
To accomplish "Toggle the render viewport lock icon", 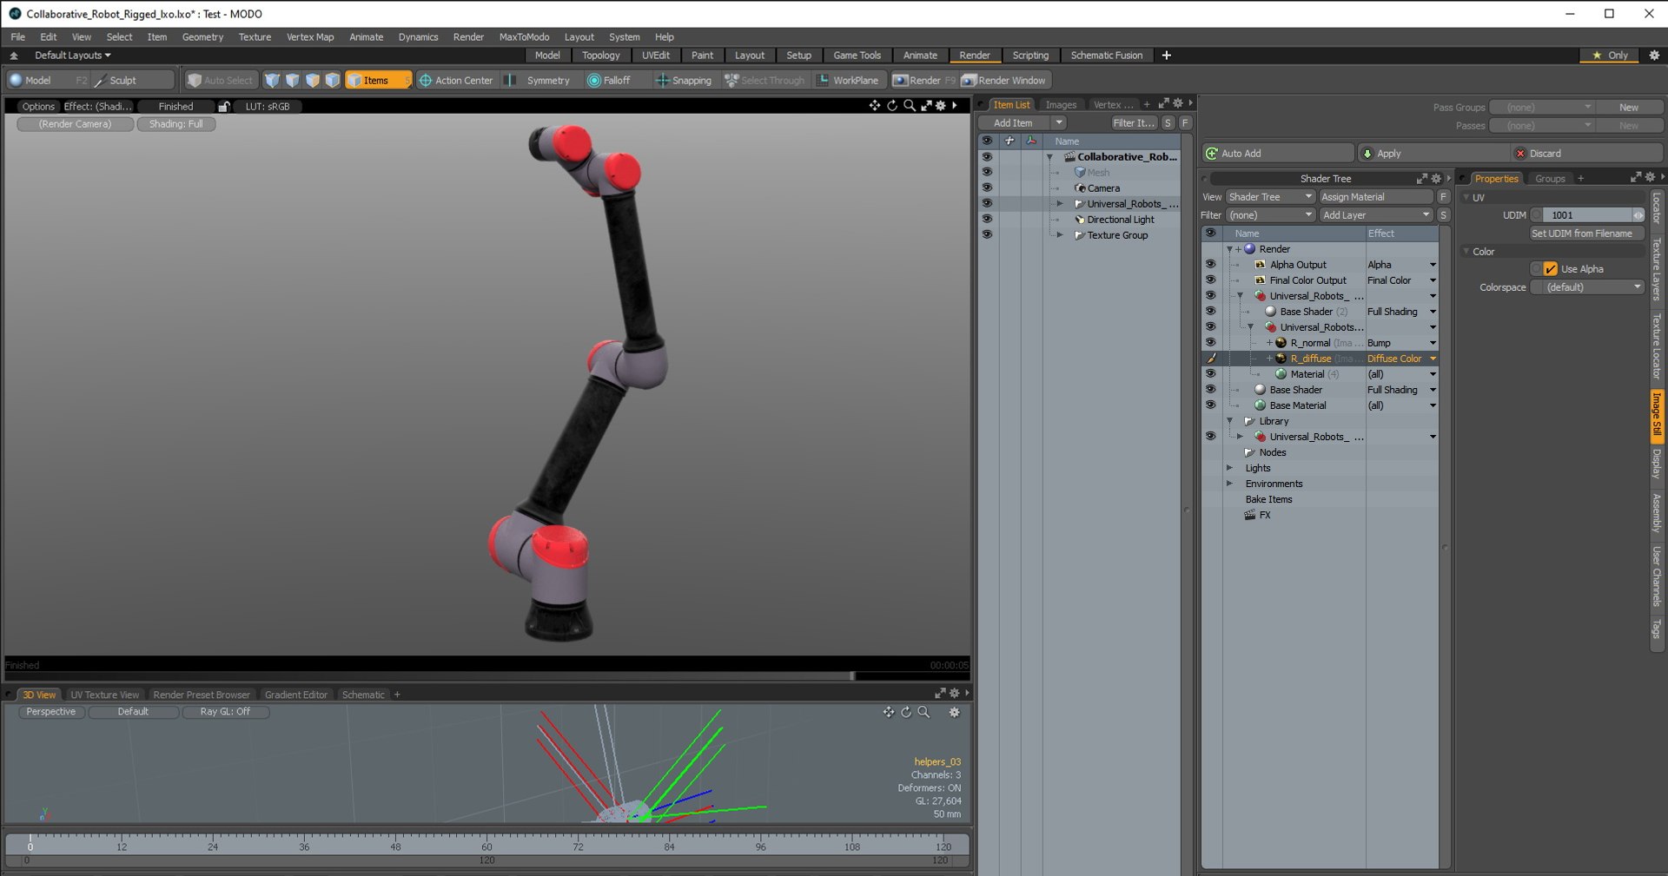I will (224, 106).
